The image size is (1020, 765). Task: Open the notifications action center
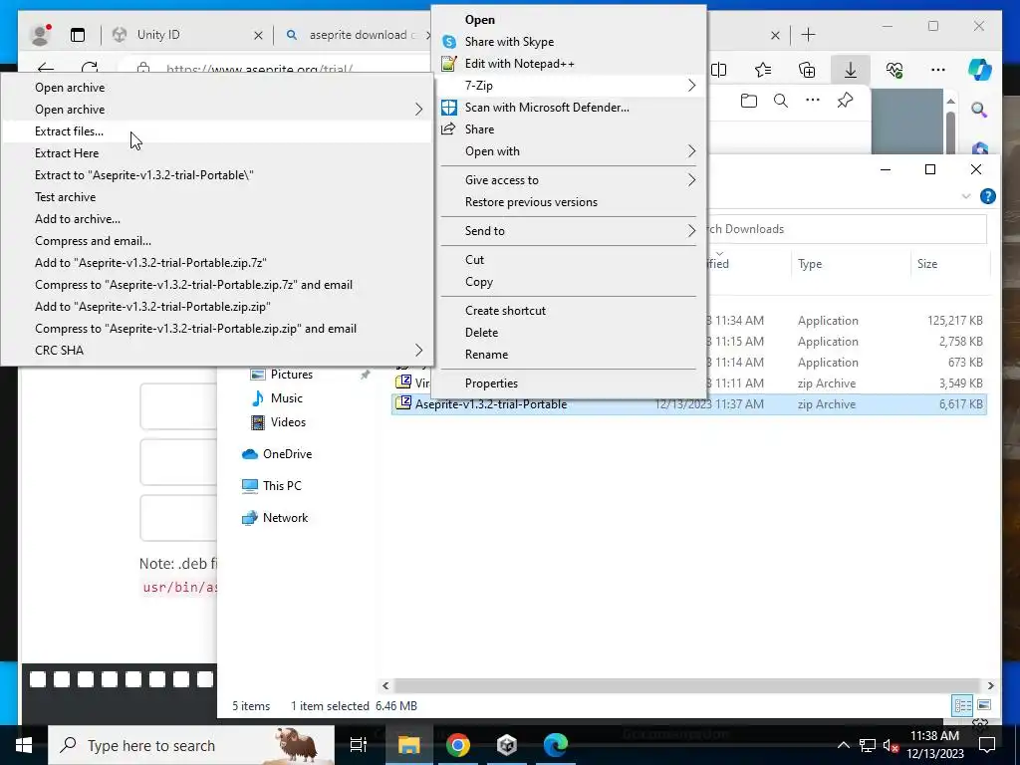(x=987, y=745)
